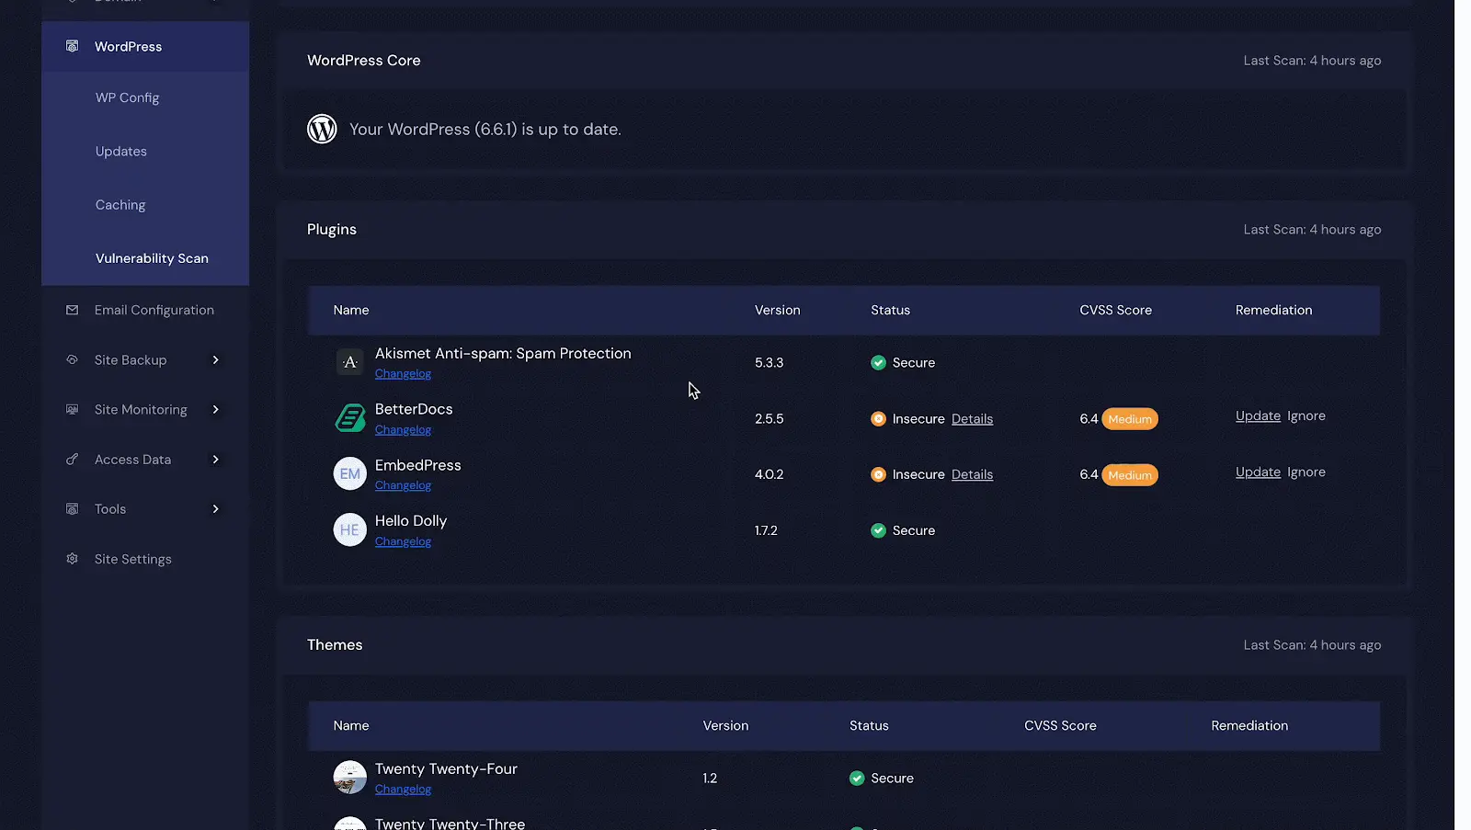Click the BetterDocs plugin name
The height and width of the screenshot is (830, 1471).
[x=414, y=409]
